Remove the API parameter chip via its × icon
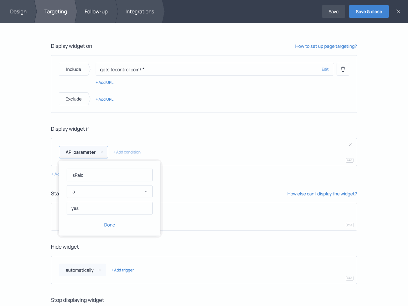Screen dimensions: 408x306 101,152
